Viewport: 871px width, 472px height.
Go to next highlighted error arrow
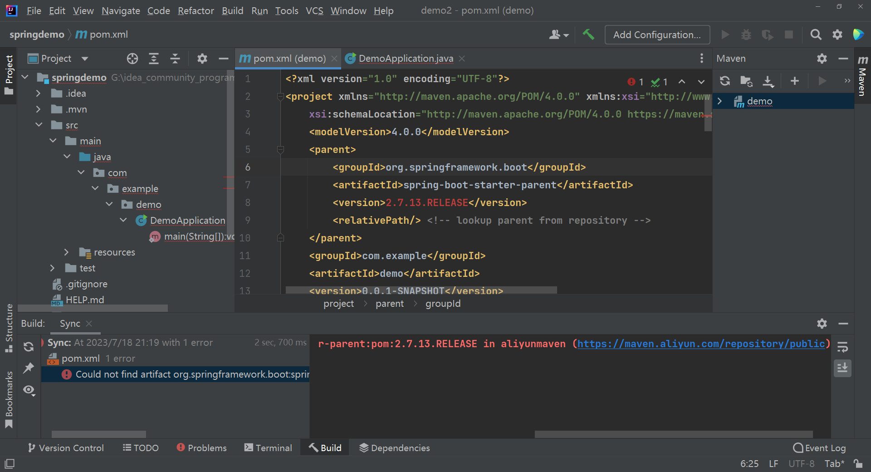pos(701,82)
